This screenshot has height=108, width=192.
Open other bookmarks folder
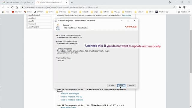149,12
